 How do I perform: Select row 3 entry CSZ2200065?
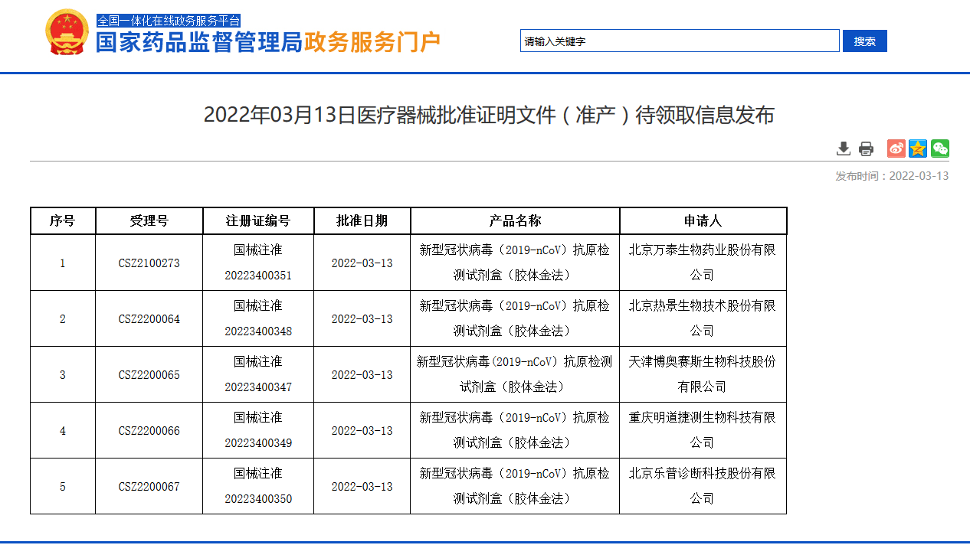pyautogui.click(x=149, y=374)
